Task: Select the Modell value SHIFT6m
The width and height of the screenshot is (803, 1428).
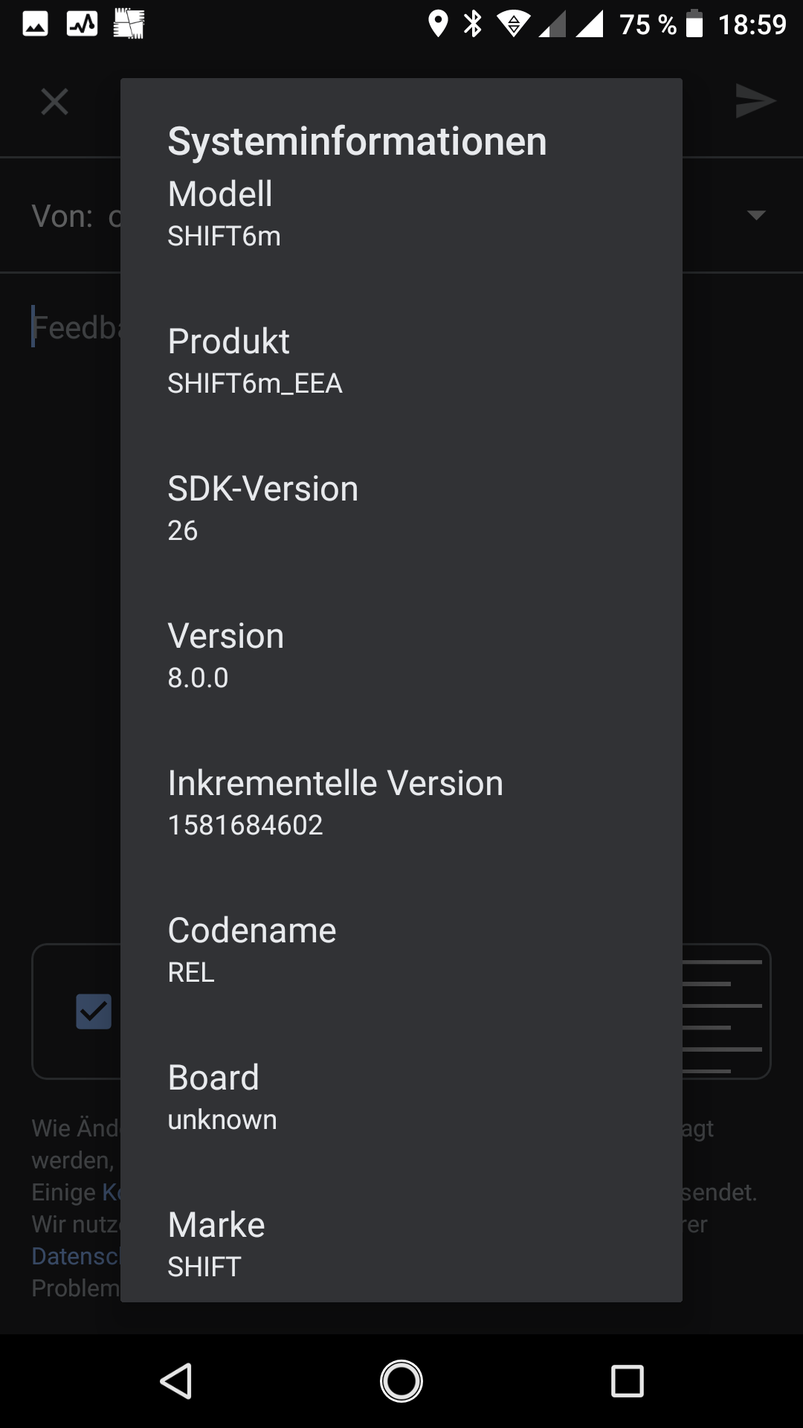Action: coord(224,237)
